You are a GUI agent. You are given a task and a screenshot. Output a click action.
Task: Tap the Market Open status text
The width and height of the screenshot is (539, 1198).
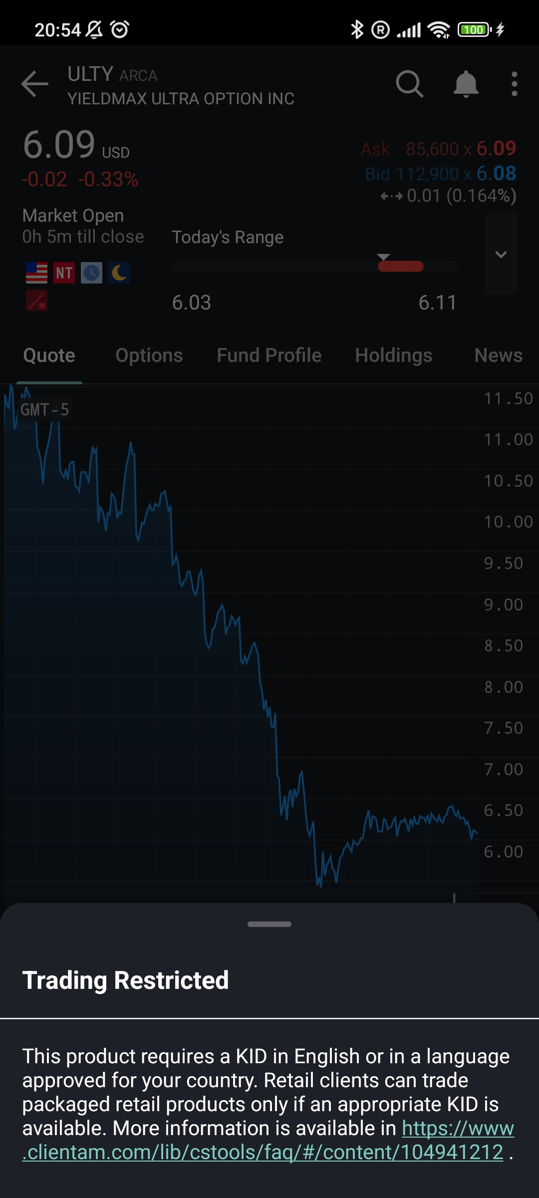point(73,216)
